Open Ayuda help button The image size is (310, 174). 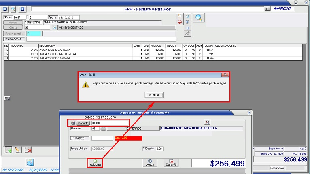150,163
